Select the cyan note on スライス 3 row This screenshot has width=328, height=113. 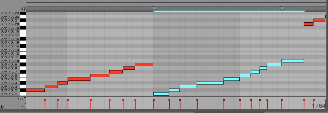coord(188,87)
